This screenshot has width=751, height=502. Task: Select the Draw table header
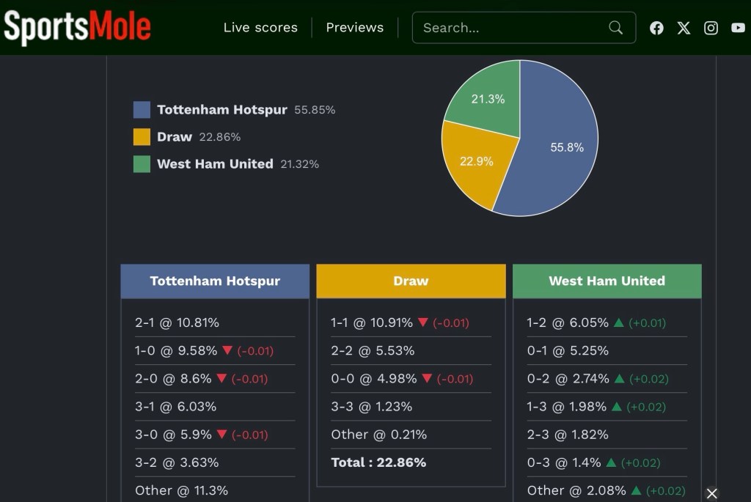[411, 281]
